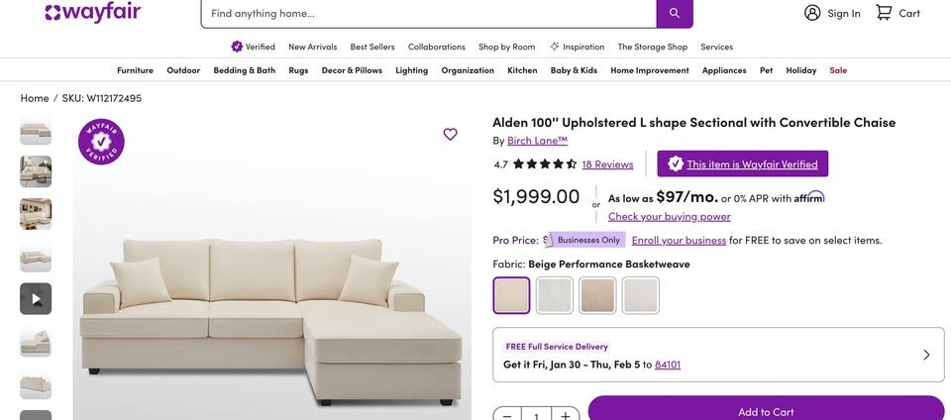Image resolution: width=951 pixels, height=420 pixels.
Task: Decrease quantity with minus button
Action: 507,415
